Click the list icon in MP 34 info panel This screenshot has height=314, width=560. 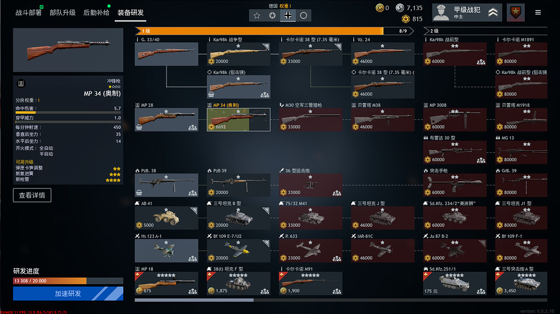pos(21,83)
